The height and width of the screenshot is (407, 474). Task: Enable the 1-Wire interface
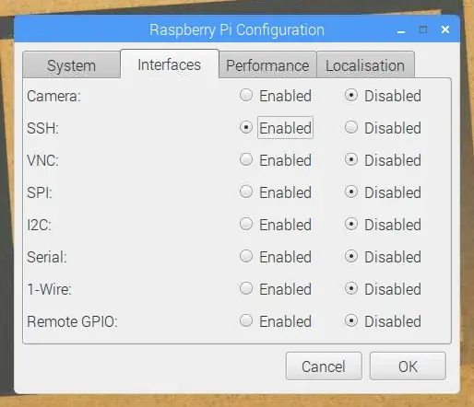point(246,288)
